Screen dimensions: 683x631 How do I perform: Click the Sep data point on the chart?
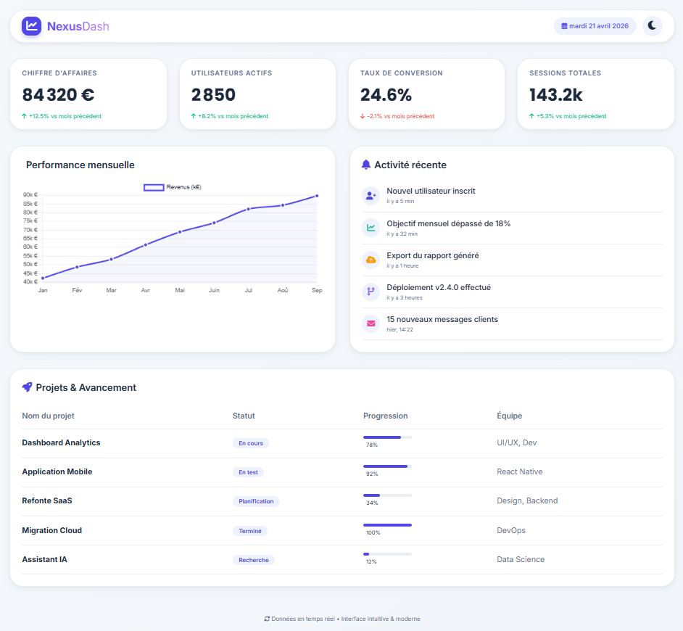[x=317, y=196]
